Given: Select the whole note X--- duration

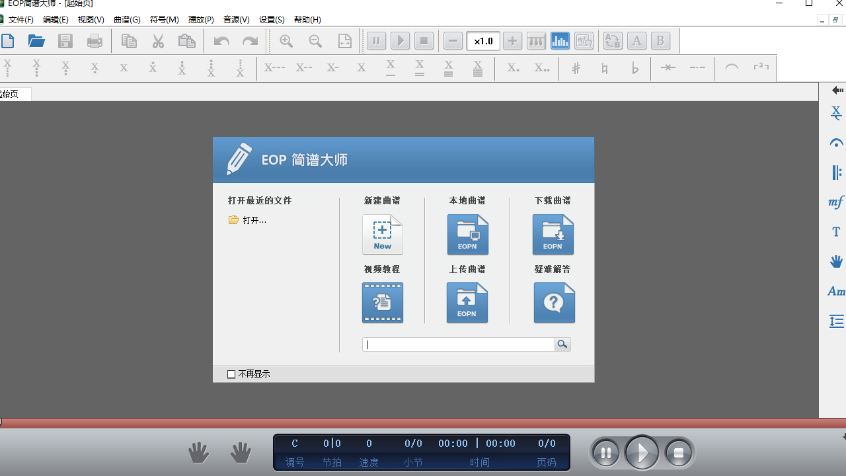Looking at the screenshot, I should tap(274, 67).
